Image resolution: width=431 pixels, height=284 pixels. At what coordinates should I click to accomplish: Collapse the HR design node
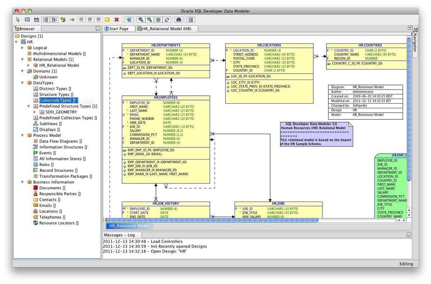tap(17, 42)
